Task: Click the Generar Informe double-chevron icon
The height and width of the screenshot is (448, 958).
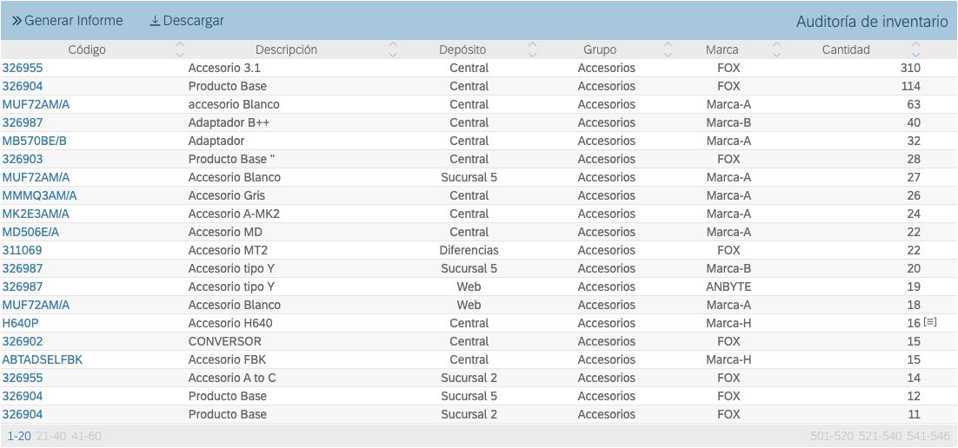Action: (17, 21)
